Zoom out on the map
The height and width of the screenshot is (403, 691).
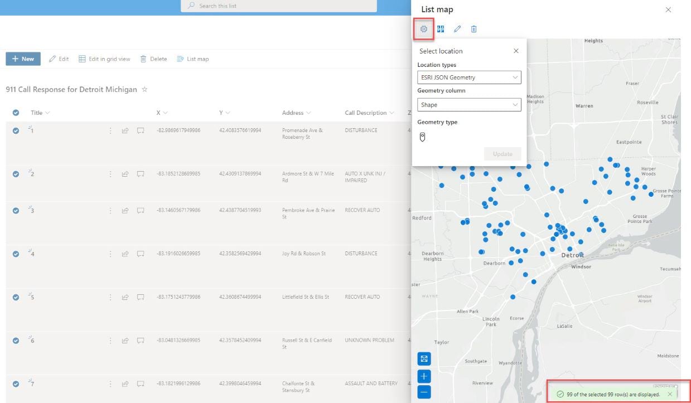pyautogui.click(x=424, y=392)
